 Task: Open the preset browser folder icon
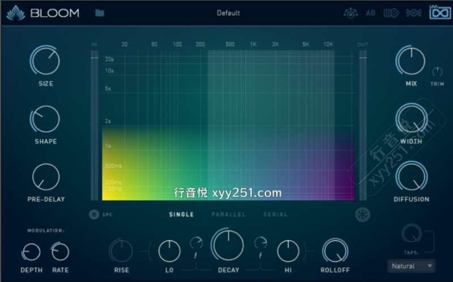(x=100, y=13)
